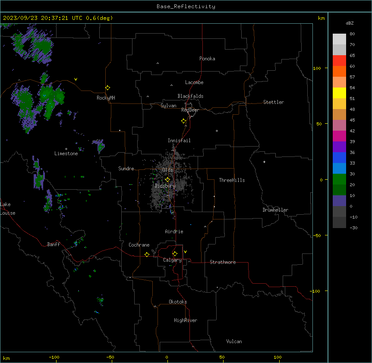
Task: Pick the dark orange 57-60 dBZ legend swatch
Action: click(x=339, y=71)
